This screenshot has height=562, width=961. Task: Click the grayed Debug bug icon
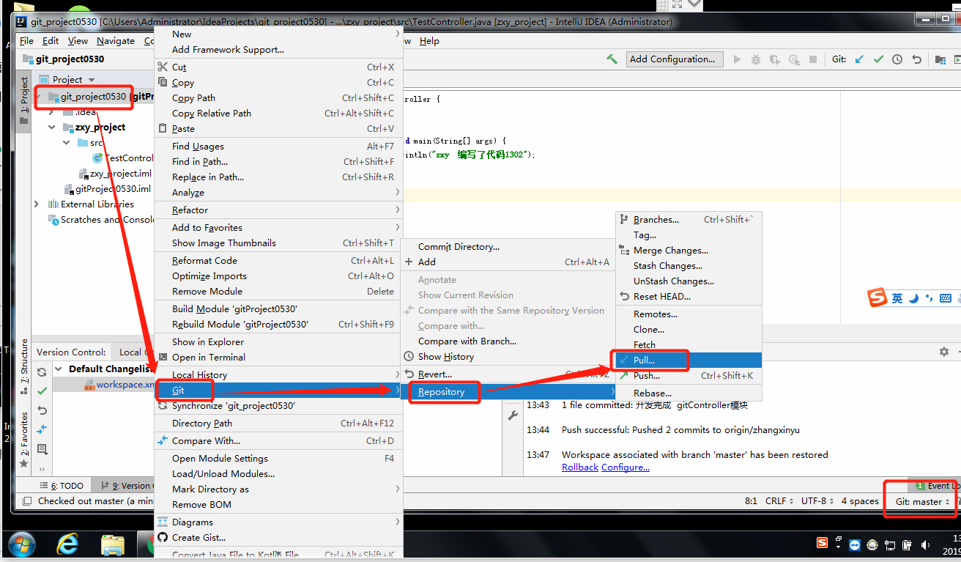point(756,59)
